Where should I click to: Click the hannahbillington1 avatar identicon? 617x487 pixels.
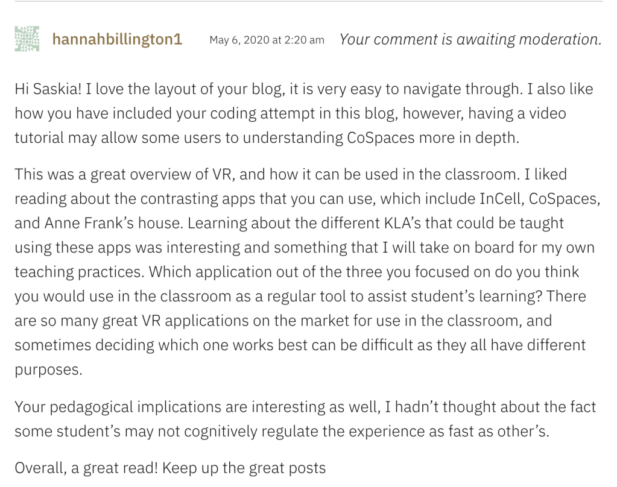tap(27, 39)
